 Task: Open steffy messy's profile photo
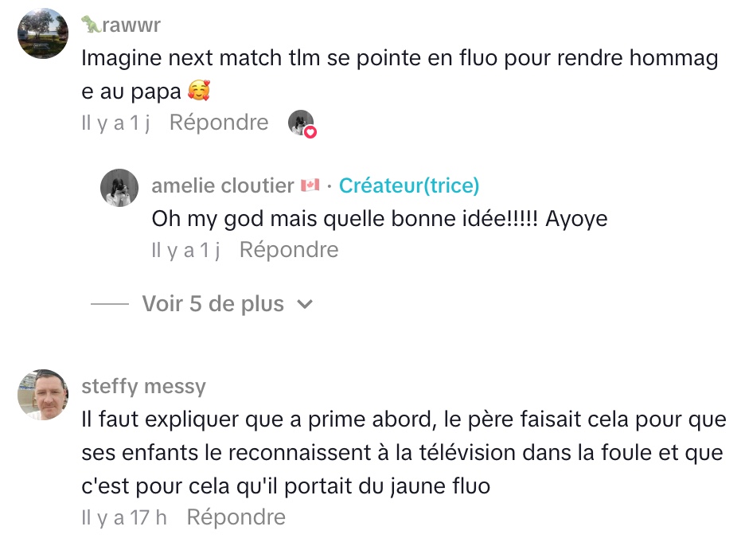(42, 395)
